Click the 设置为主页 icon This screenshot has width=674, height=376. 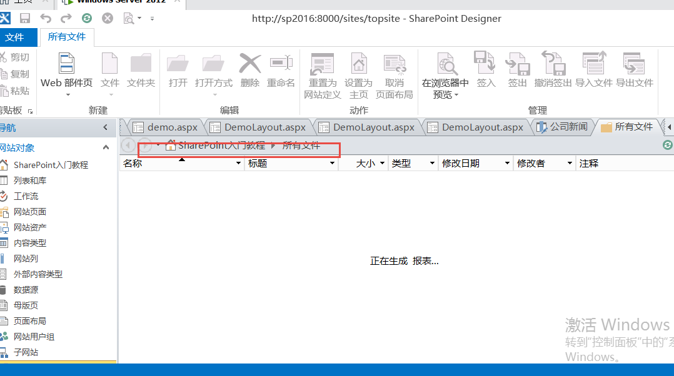click(x=358, y=64)
